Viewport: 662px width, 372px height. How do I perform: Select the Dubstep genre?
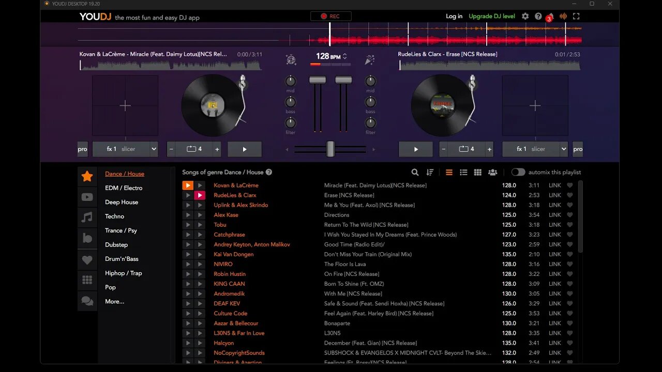point(116,245)
